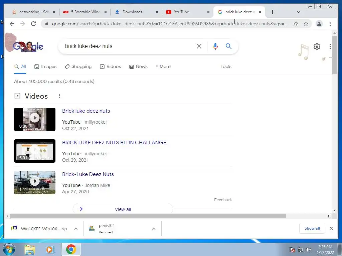The height and width of the screenshot is (256, 342).
Task: Open Windows Media Player from taskbar
Action: (49, 250)
